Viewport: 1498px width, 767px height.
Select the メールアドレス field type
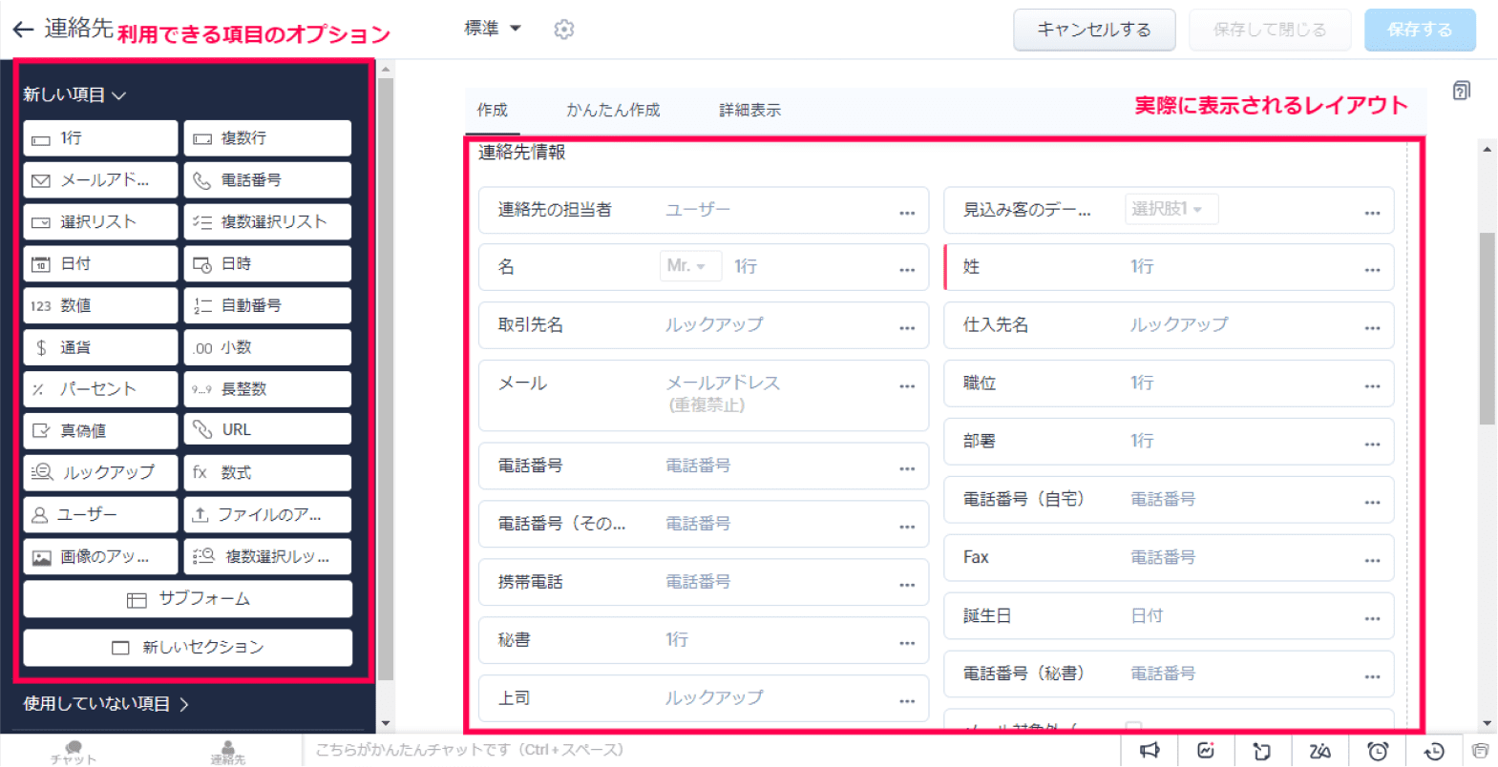click(x=100, y=180)
